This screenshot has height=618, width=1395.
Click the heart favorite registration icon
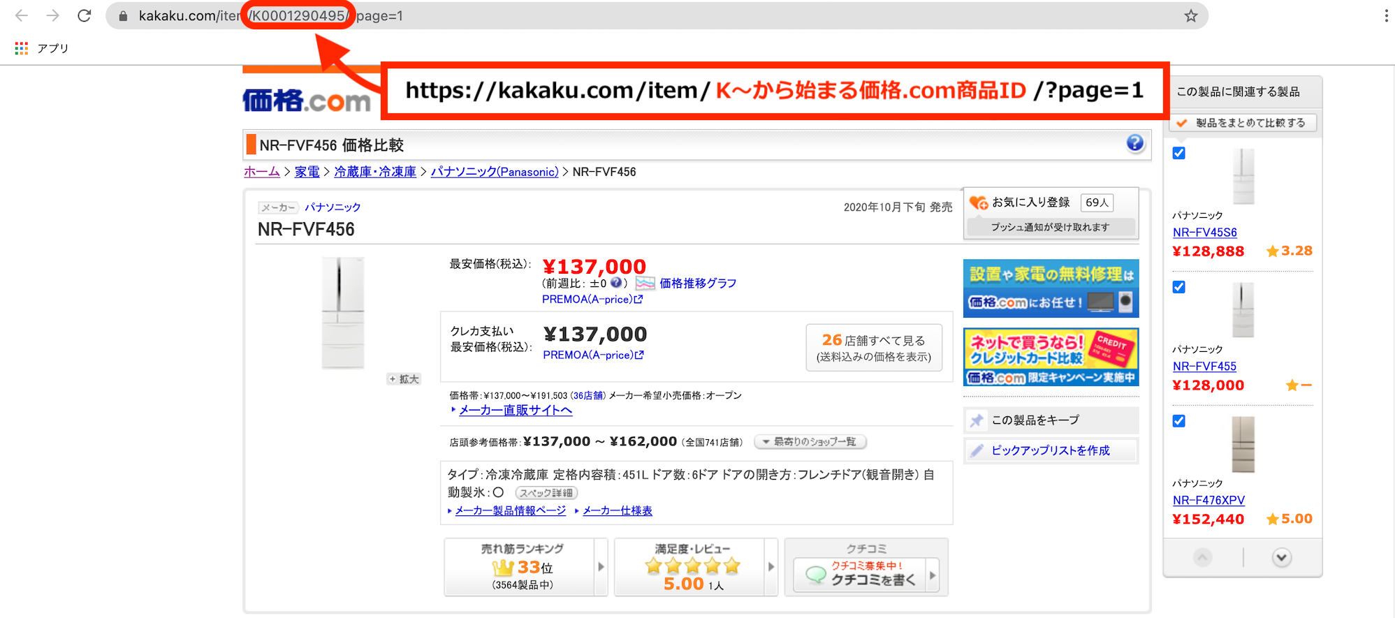(978, 203)
